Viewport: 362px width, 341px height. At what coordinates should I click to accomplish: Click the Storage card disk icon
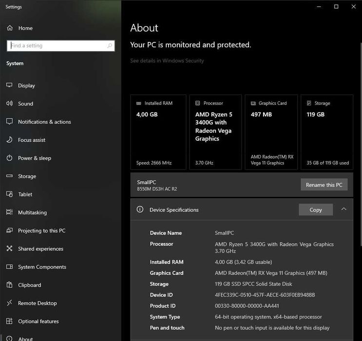[309, 103]
